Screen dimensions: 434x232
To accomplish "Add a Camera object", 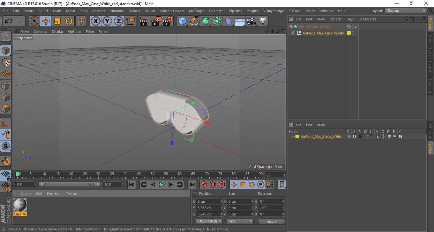I will click(x=251, y=21).
